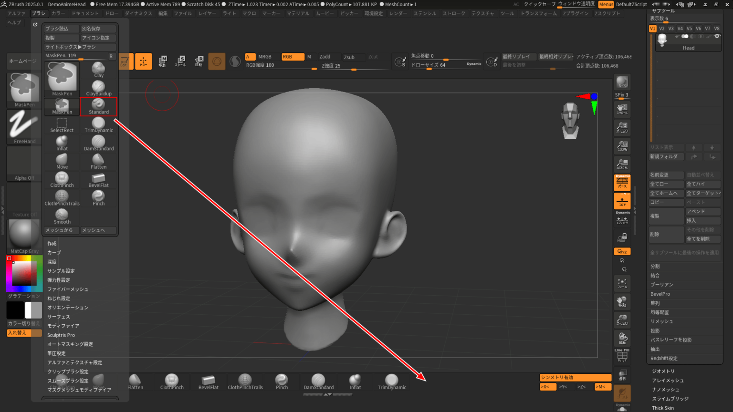Expand the カーブ section in the brush palette
Viewport: 733px width, 412px height.
click(53, 252)
